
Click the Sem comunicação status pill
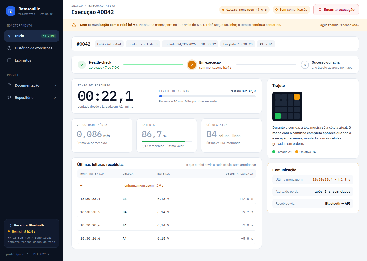pyautogui.click(x=291, y=10)
